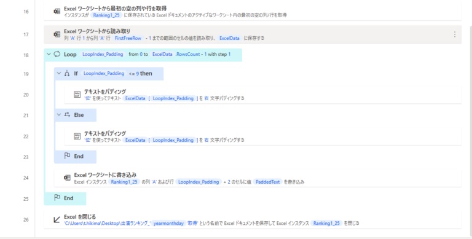472x239 pixels.
Task: Click the Excel icon on step 16
Action: (x=57, y=12)
